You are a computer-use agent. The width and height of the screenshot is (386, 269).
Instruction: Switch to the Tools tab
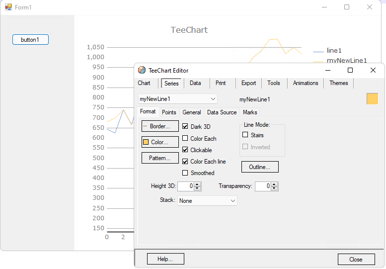tap(274, 83)
